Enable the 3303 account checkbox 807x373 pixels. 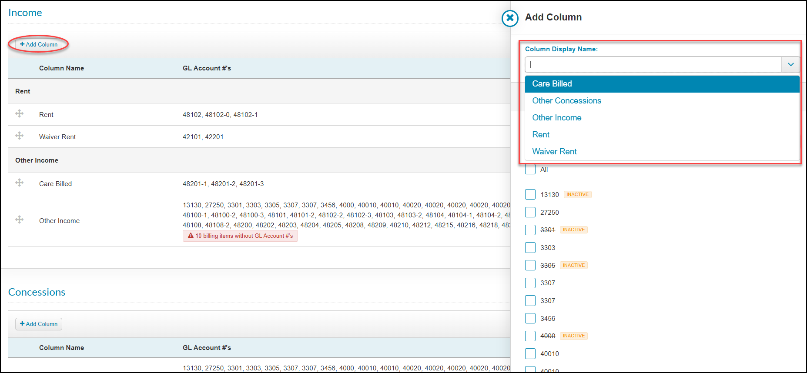[530, 247]
